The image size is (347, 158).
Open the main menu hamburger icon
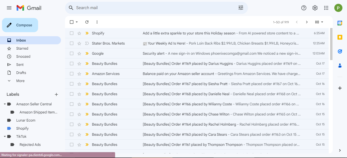pos(9,8)
